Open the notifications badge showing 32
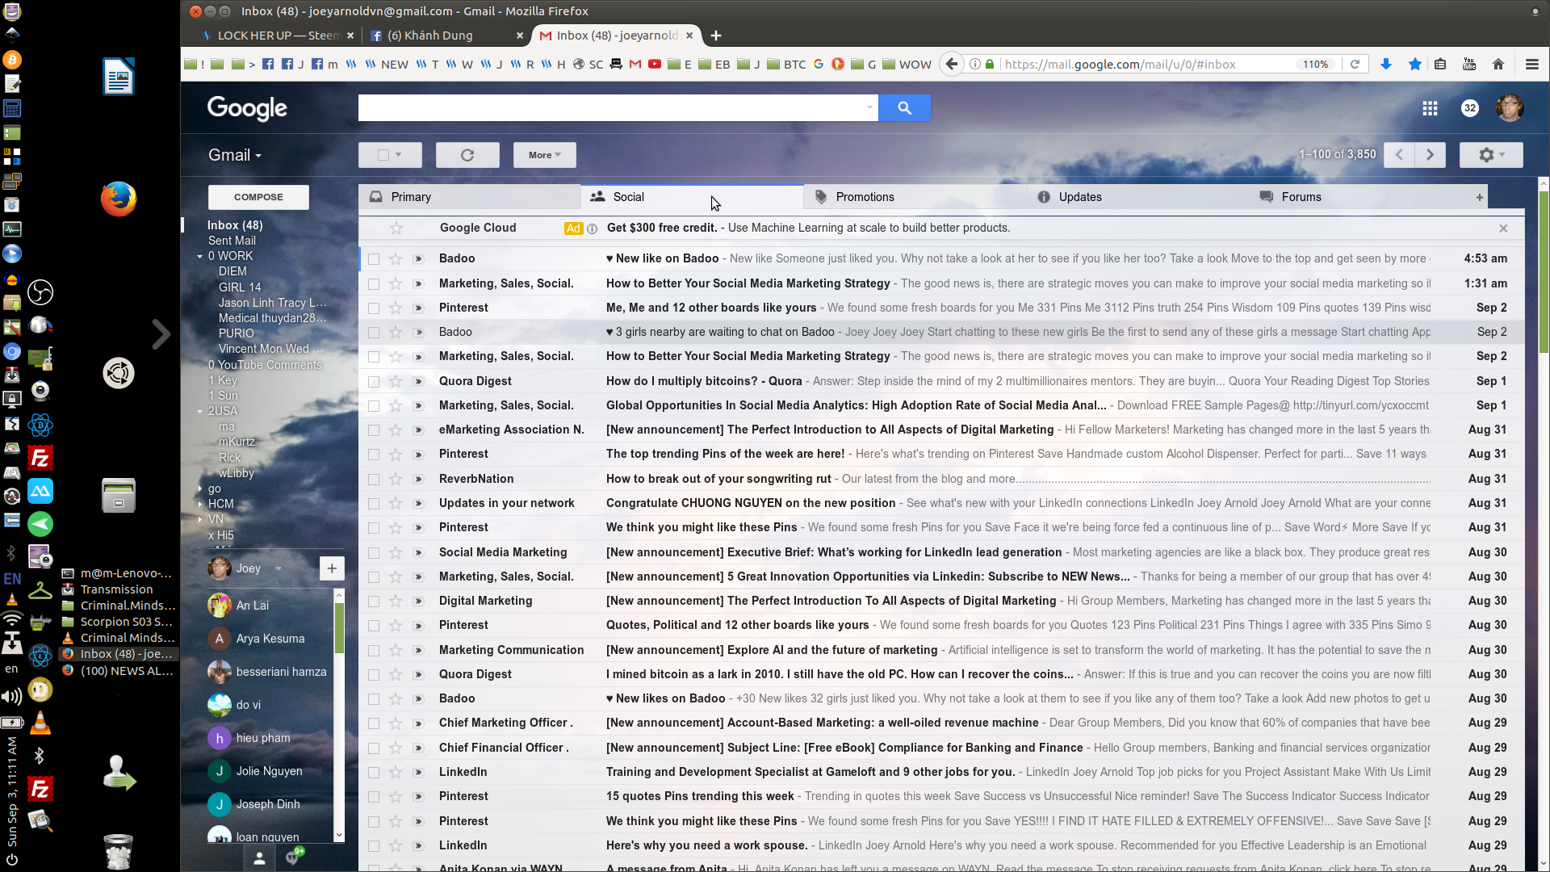 (x=1470, y=108)
